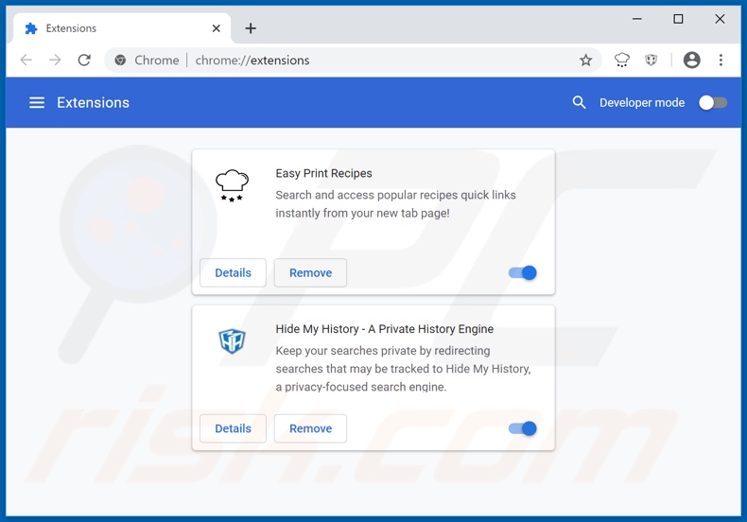Viewport: 747px width, 522px height.
Task: Reload the current page
Action: click(x=84, y=60)
